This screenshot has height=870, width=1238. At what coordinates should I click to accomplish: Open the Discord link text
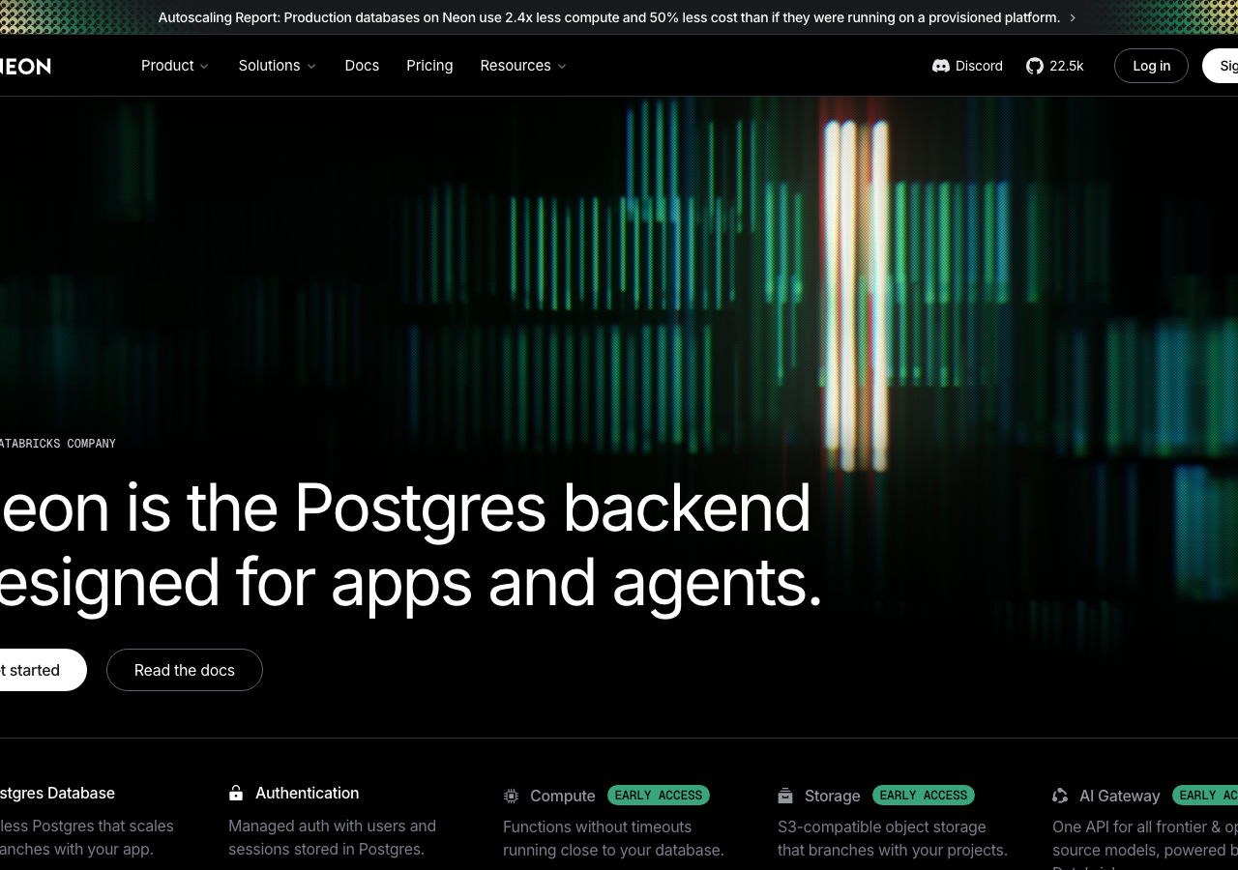click(x=979, y=66)
